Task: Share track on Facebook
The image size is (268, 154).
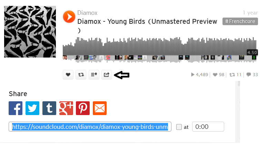Action: coord(16,108)
